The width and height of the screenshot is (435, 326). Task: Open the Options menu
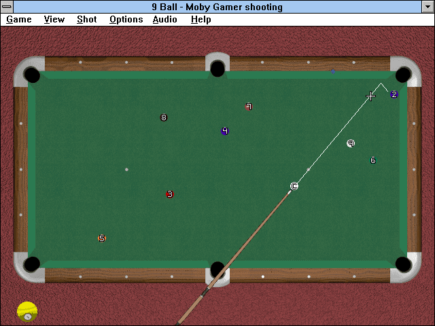126,20
